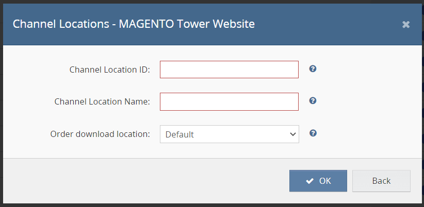This screenshot has height=207, width=424.
Task: Click the dialog title Channel Locations - MAGENTO Tower Website
Action: point(134,24)
